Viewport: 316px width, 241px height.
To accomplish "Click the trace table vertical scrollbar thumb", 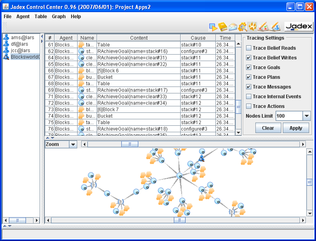I will 238,107.
